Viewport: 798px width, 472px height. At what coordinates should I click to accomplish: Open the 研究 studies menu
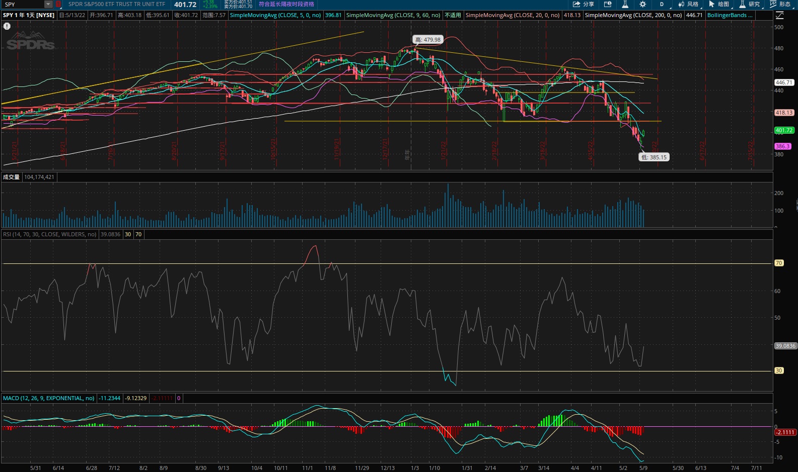click(x=750, y=4)
